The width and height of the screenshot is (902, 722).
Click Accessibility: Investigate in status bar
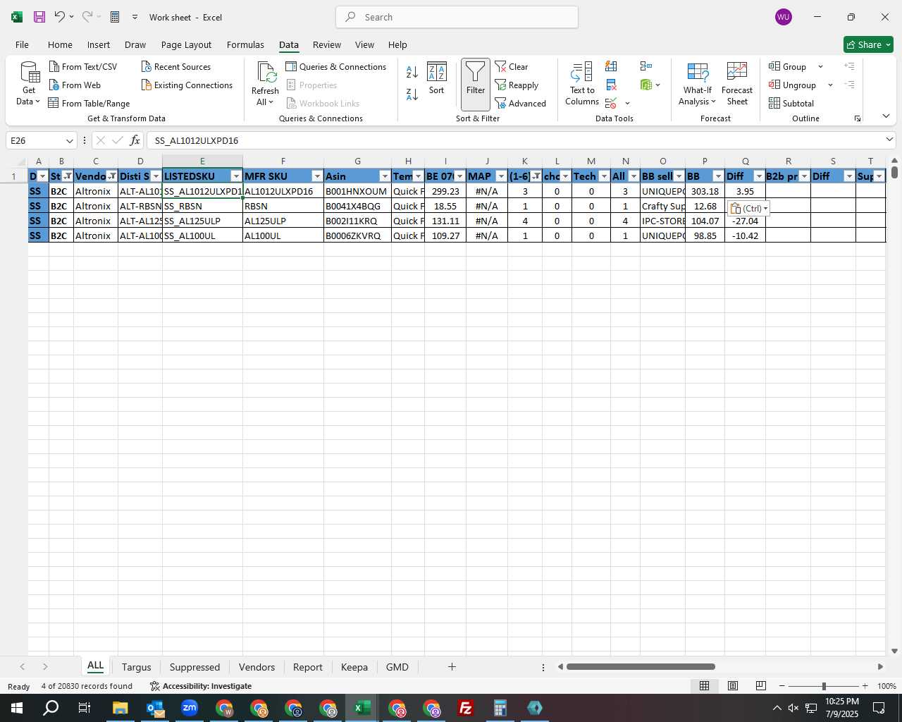201,686
